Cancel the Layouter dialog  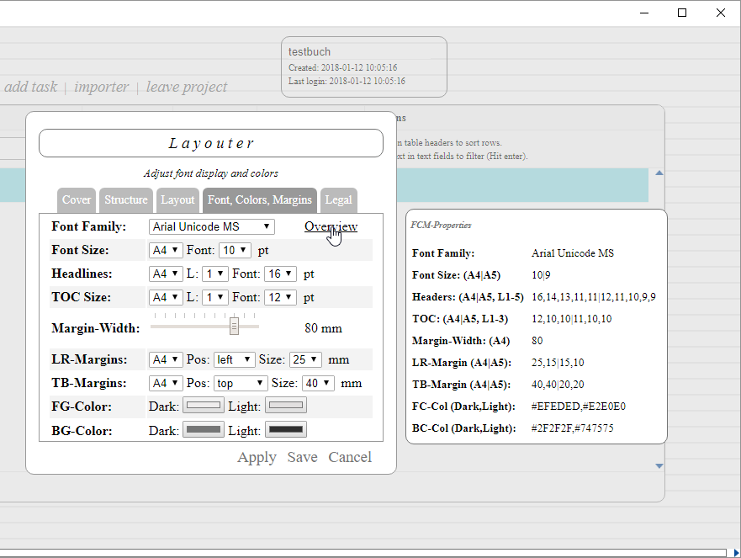pos(350,457)
